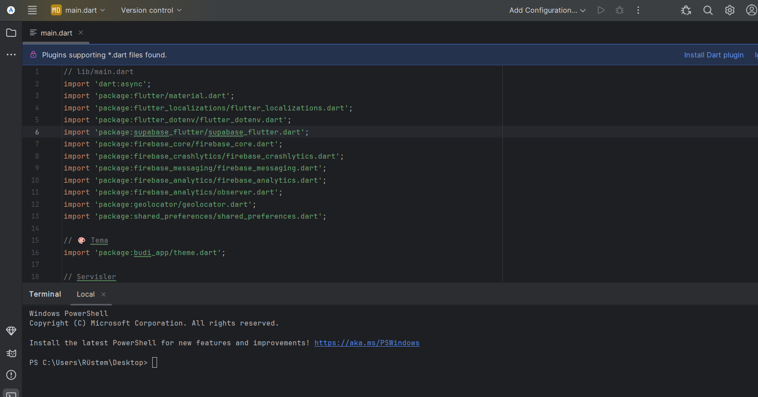Click the Terminal tool window icon in sidebar
This screenshot has height=397, width=758.
[11, 394]
